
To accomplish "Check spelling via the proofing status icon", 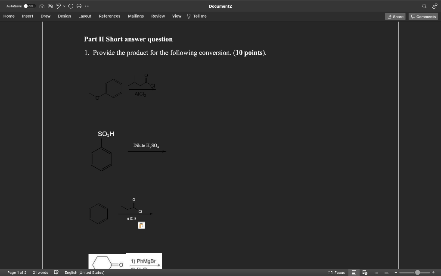I will tap(56, 273).
